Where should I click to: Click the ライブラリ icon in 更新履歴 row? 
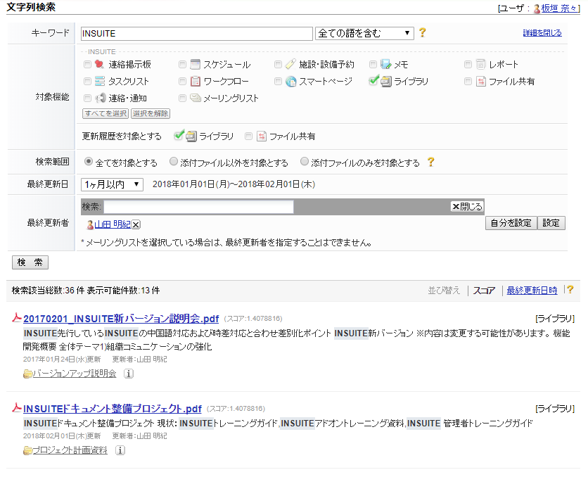pos(191,136)
